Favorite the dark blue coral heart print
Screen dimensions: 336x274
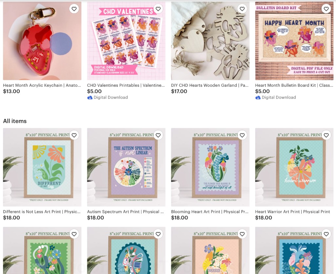[x=326, y=234]
